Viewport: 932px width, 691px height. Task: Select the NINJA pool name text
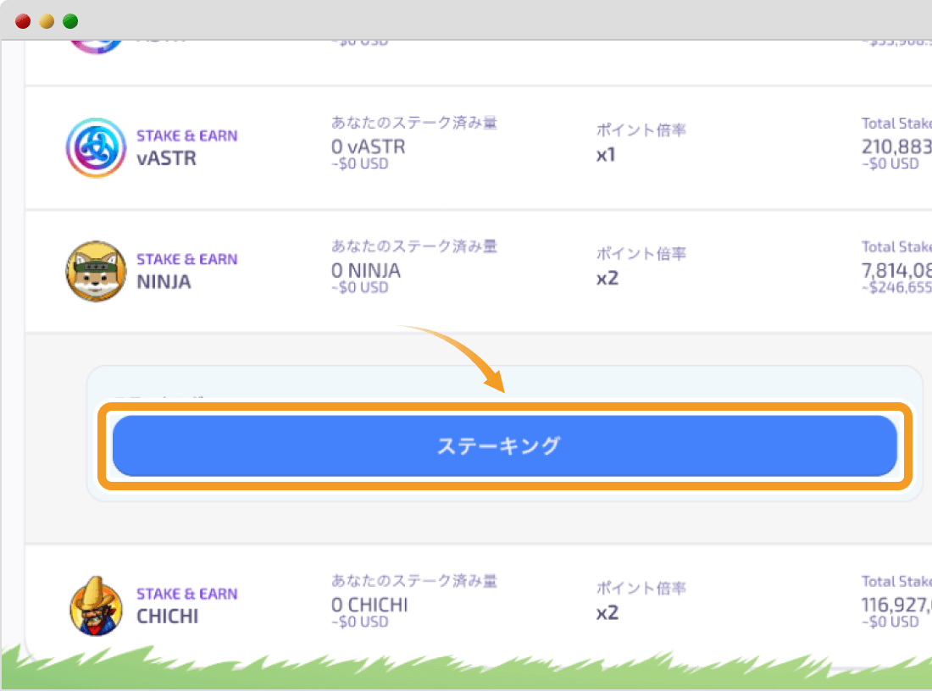[x=164, y=282]
